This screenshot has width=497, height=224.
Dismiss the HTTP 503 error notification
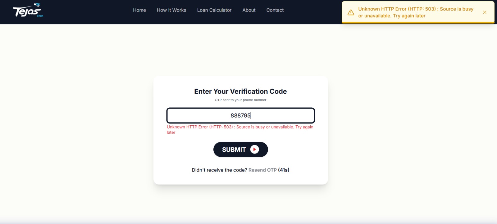click(485, 12)
